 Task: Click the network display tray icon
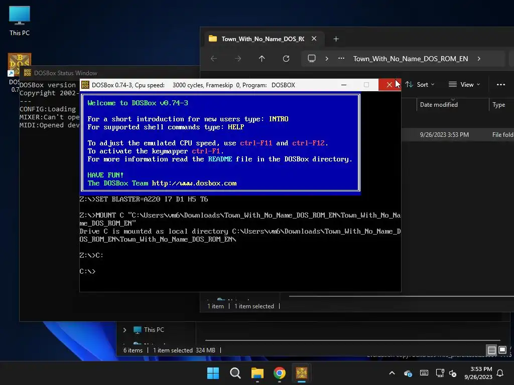pos(440,373)
